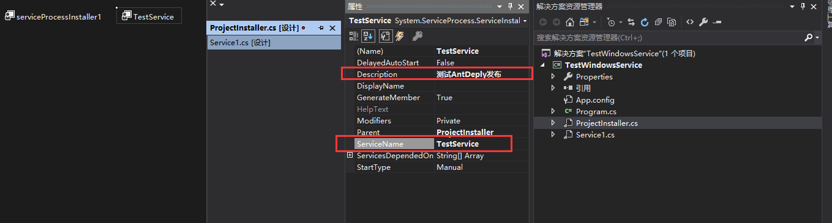Click the Parent value ProjectInstaller
832x223 pixels.
pyautogui.click(x=481, y=133)
